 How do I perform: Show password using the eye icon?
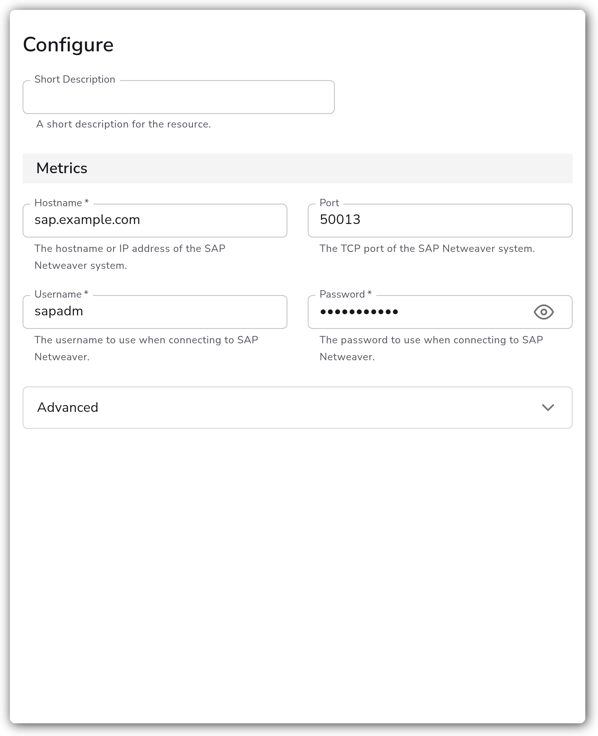544,312
